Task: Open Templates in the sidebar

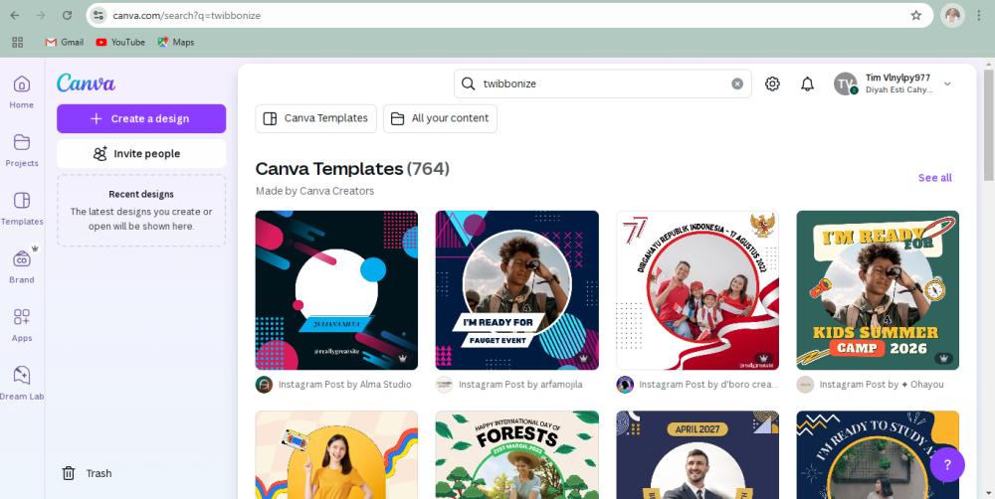Action: point(22,209)
